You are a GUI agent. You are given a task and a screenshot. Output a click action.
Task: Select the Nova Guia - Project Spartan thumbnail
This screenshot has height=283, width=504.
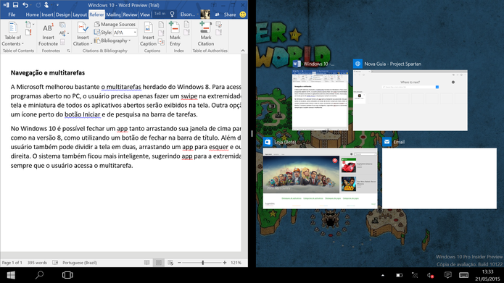(410, 100)
